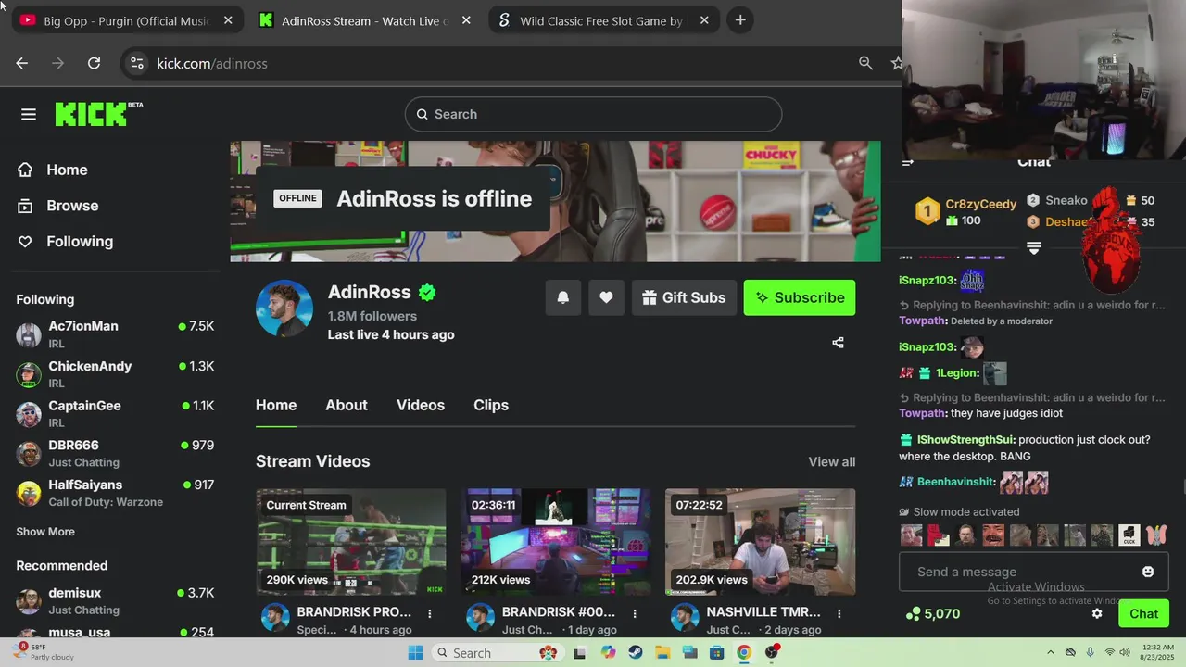This screenshot has height=667, width=1186.
Task: Switch to Big Opp - Purgin tab
Action: 126,20
